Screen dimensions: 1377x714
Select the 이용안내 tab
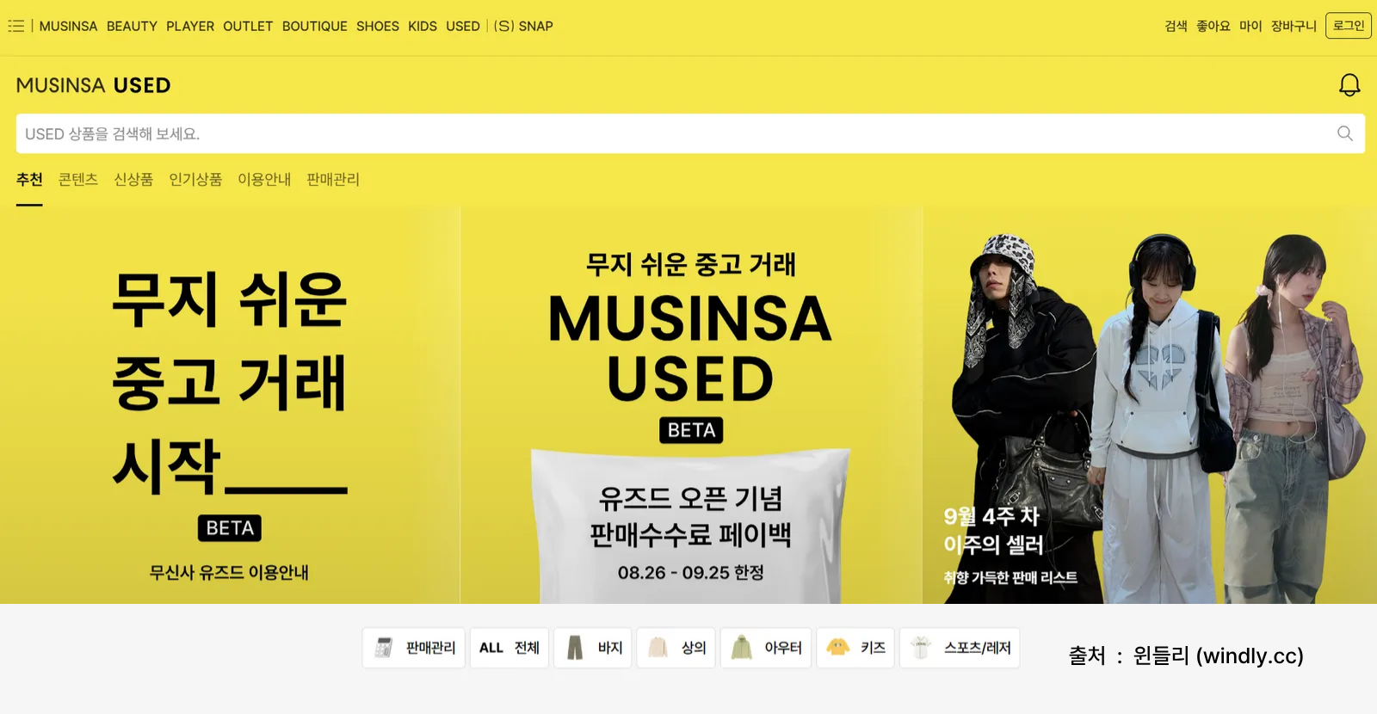[x=264, y=180]
